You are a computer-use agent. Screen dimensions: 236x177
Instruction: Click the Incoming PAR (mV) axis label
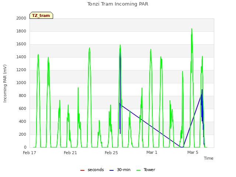5,83
